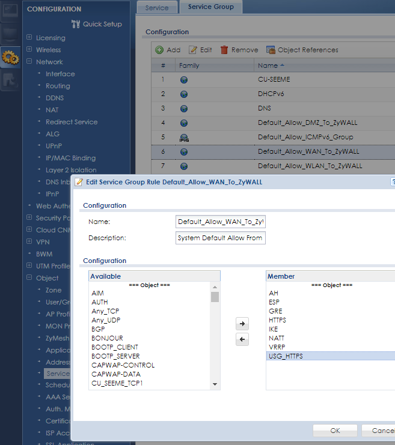Open Object References in toolbar
This screenshot has height=445, width=395.
271,50
